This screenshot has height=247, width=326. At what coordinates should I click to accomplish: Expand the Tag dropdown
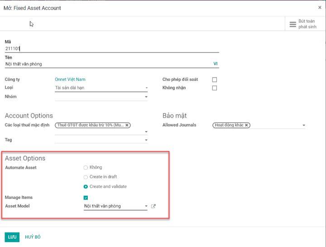coord(146,140)
